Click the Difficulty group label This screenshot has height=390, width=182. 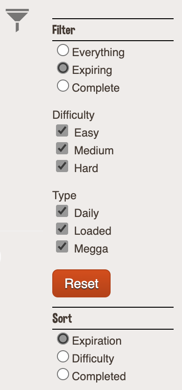coord(73,115)
